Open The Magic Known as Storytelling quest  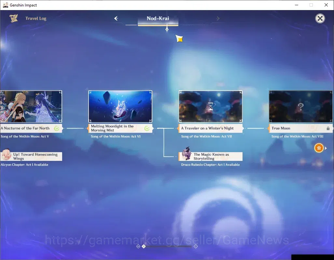click(210, 156)
